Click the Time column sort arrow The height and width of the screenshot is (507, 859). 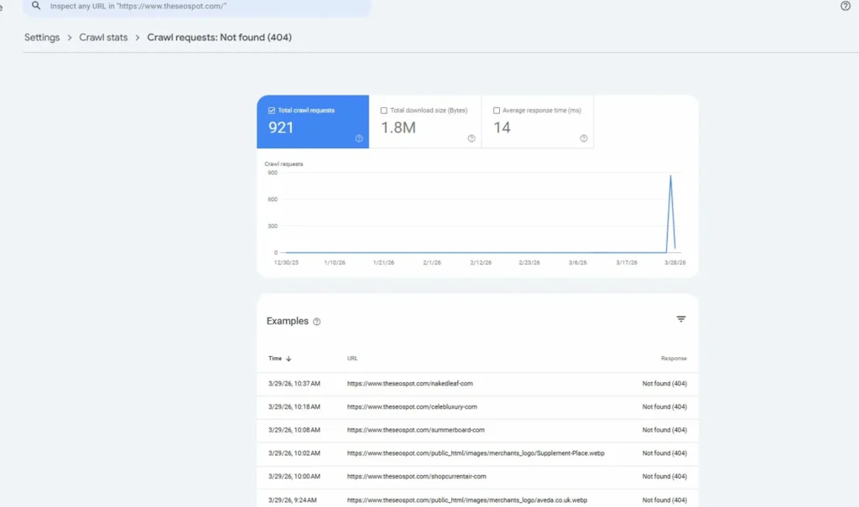click(289, 359)
